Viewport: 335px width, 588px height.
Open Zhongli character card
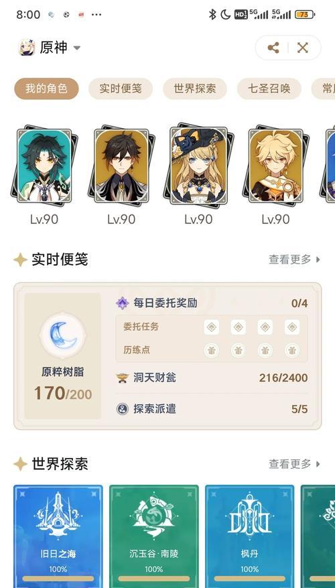121,166
